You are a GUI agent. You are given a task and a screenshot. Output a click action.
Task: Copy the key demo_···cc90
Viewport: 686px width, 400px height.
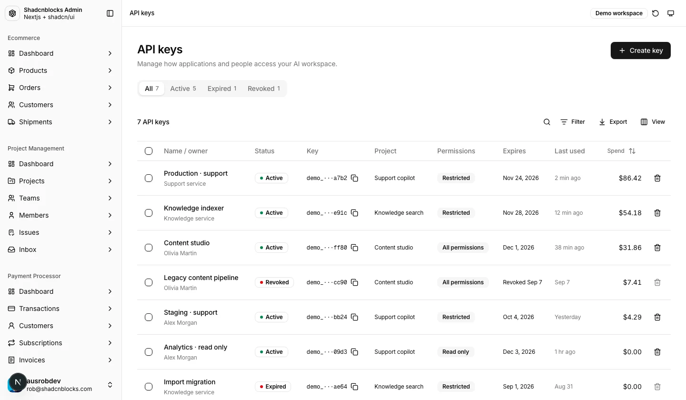click(354, 282)
